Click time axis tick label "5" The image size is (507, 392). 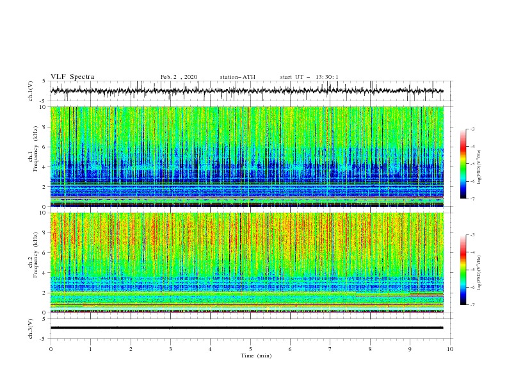(x=250, y=349)
